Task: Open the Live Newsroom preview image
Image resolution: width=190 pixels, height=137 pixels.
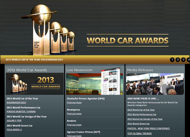Action: pyautogui.click(x=95, y=84)
